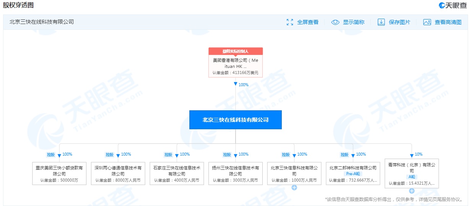This screenshot has height=206, width=470.
Task: Click 控股 tag above 石家庄三快在线
Action: click(x=168, y=154)
